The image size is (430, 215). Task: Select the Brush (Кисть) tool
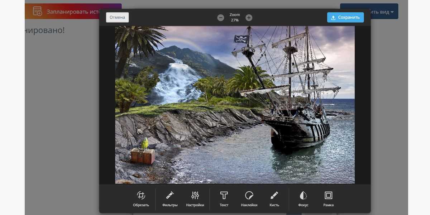[x=274, y=199]
